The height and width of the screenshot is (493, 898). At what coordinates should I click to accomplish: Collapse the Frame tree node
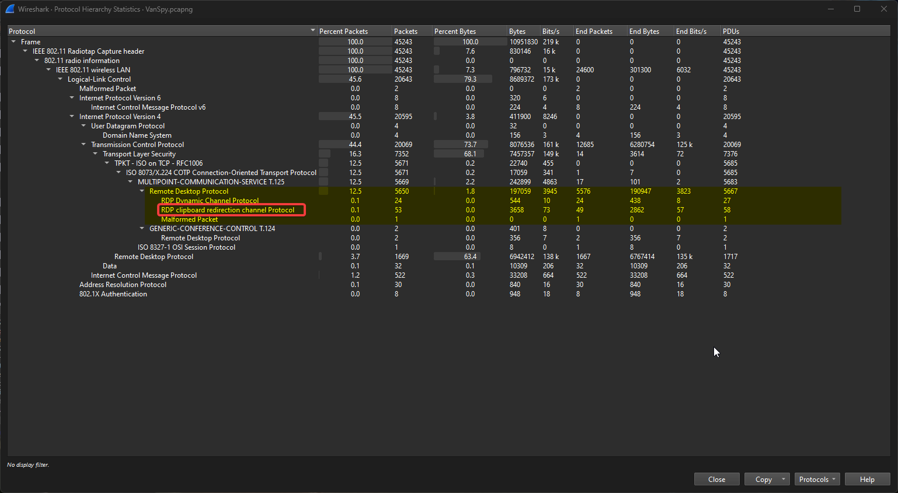(13, 42)
